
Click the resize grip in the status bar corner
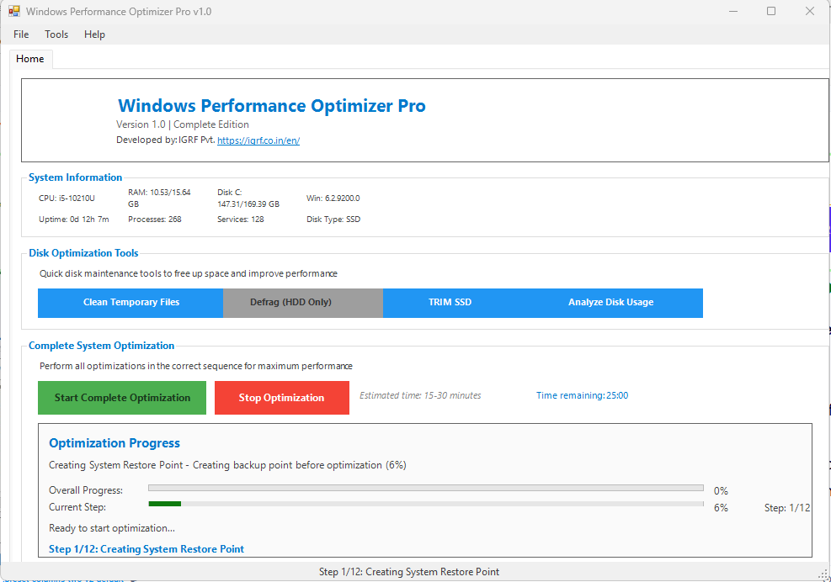[823, 574]
